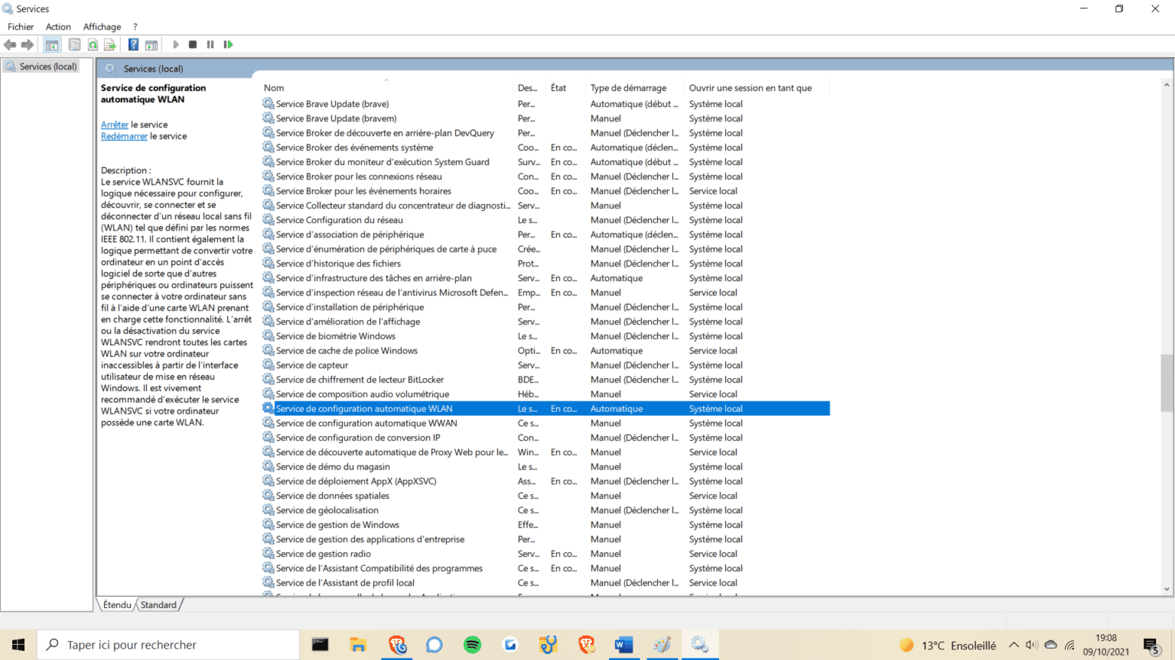1175x660 pixels.
Task: Open the clock showing 19:08
Action: [1106, 645]
